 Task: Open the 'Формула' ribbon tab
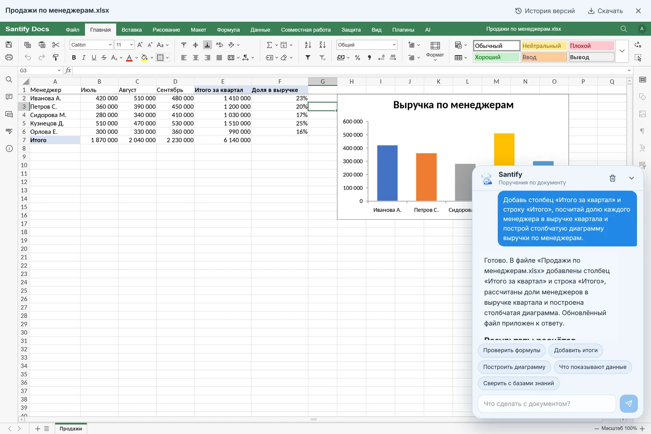pos(228,30)
